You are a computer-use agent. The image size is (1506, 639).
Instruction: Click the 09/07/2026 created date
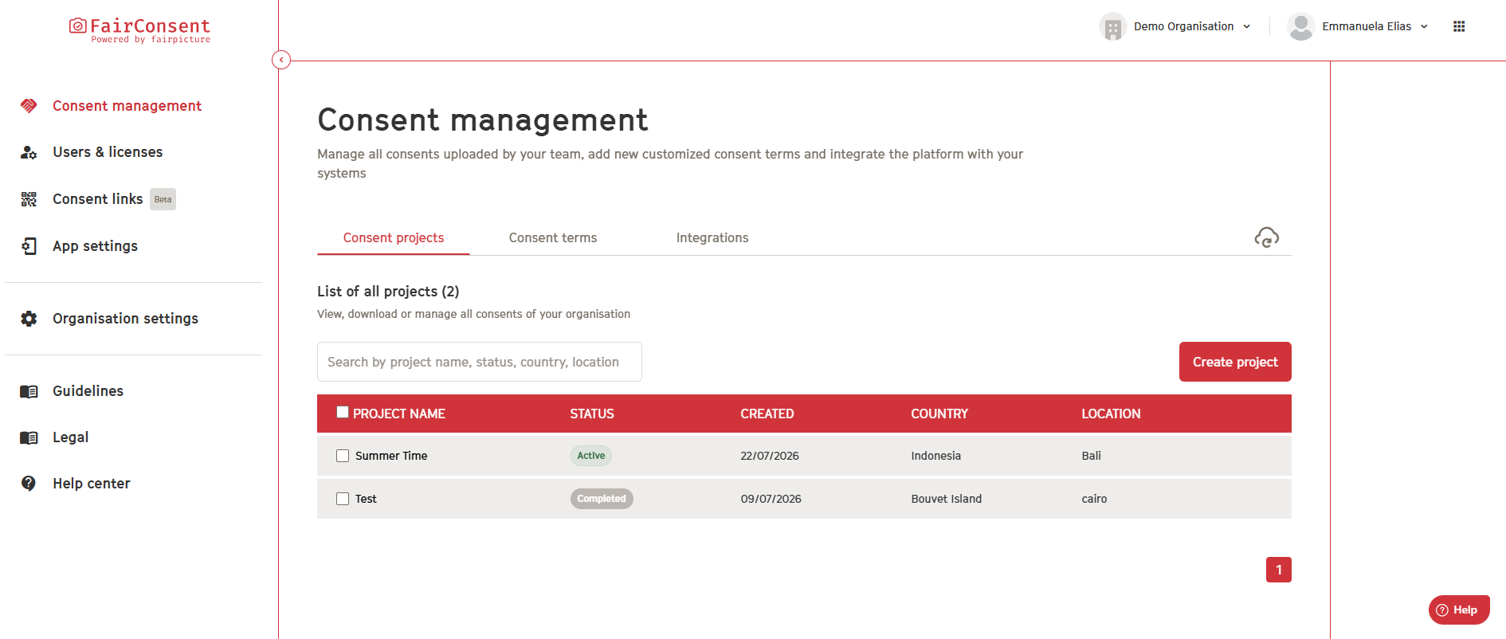[771, 499]
